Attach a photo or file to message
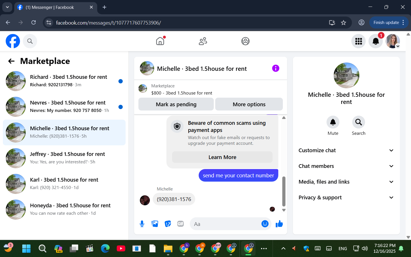This screenshot has height=257, width=411. point(155,224)
